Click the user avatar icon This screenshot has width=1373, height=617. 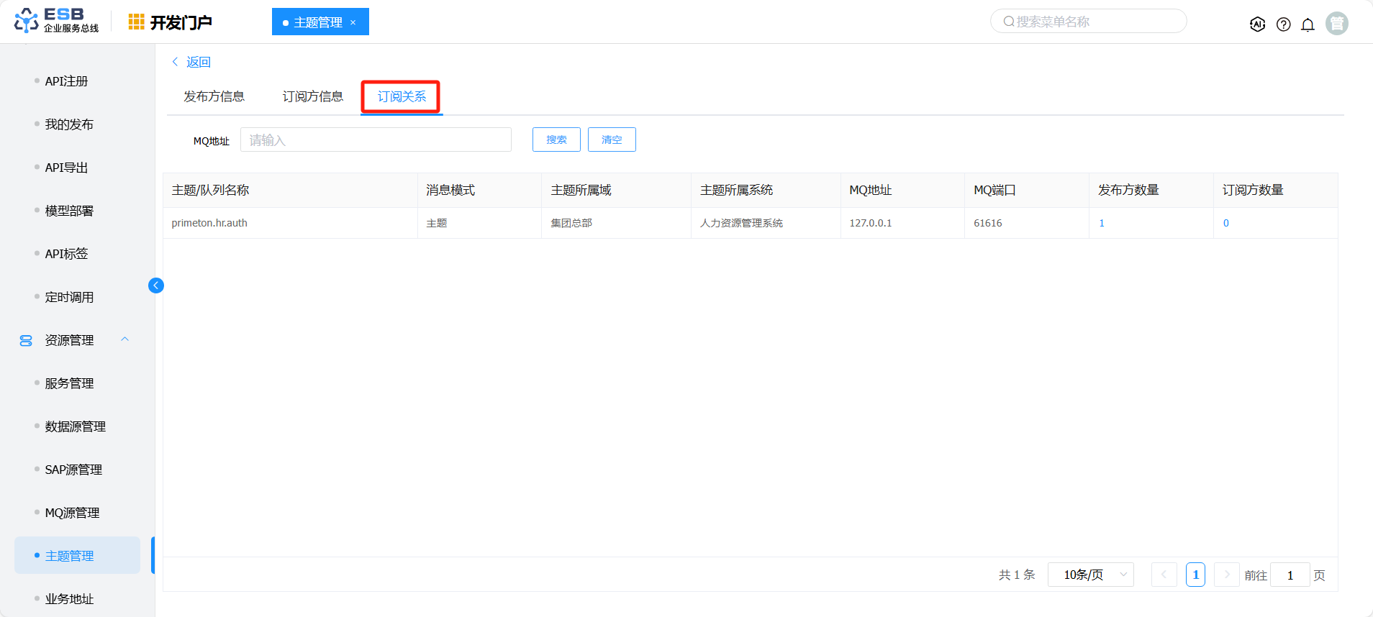pos(1336,24)
